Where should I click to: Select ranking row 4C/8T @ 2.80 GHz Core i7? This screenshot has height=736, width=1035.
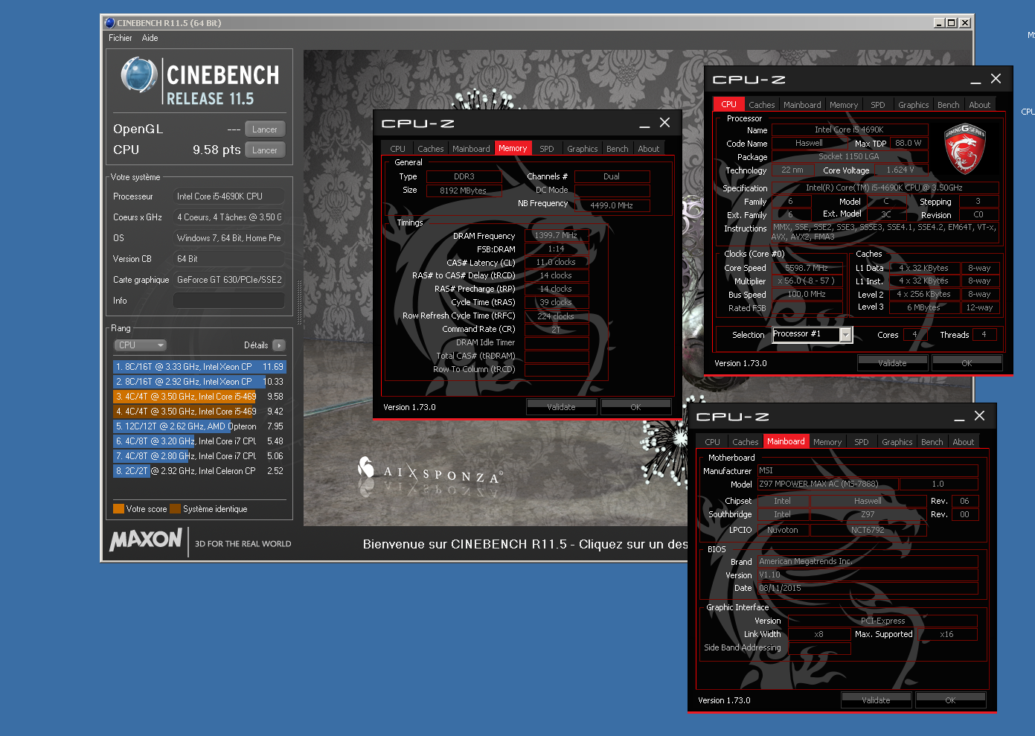pyautogui.click(x=199, y=456)
